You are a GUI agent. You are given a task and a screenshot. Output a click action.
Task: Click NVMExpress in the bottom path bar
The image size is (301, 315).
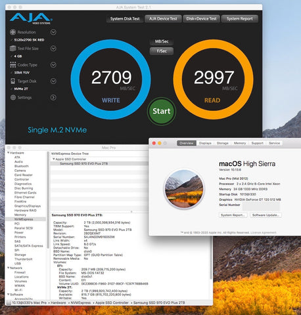tap(81, 303)
